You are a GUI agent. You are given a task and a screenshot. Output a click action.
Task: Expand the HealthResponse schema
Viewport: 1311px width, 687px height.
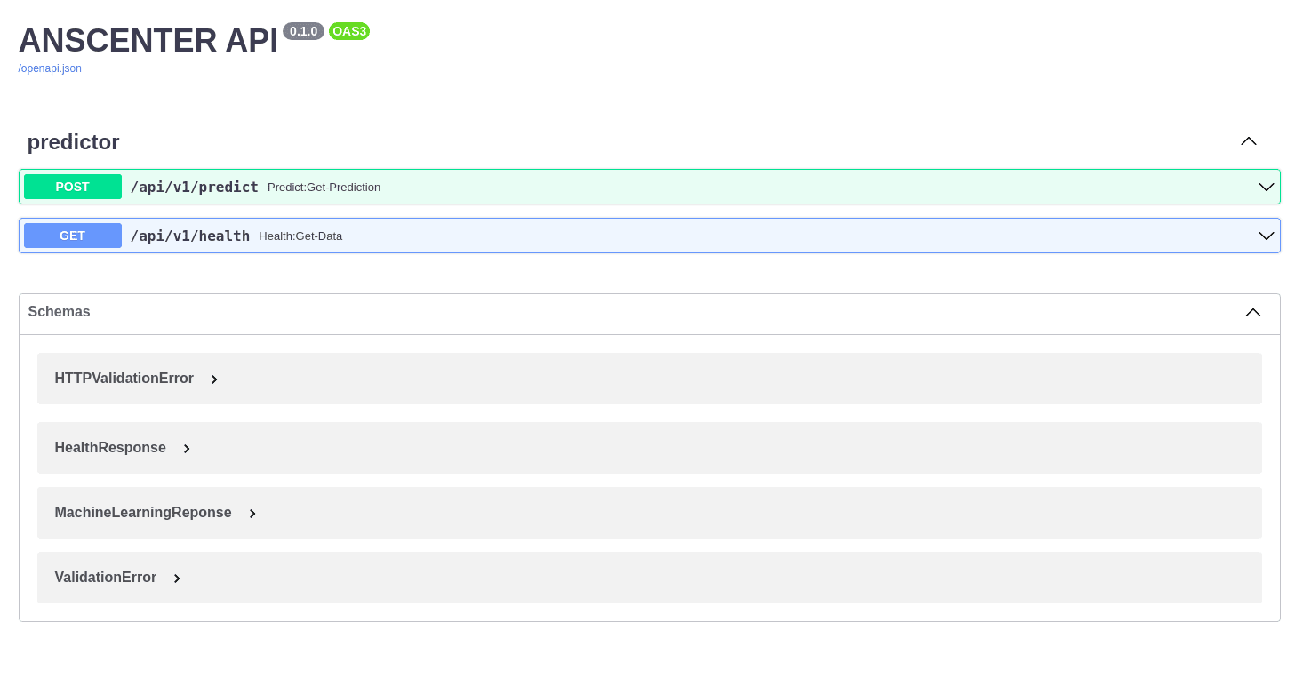point(110,447)
